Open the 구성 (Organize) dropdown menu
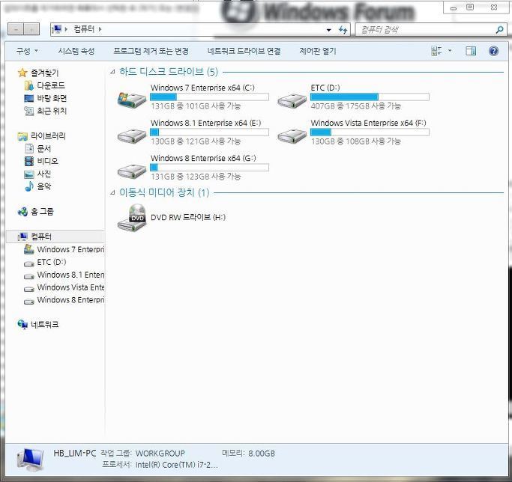This screenshot has height=482, width=512. pyautogui.click(x=27, y=51)
